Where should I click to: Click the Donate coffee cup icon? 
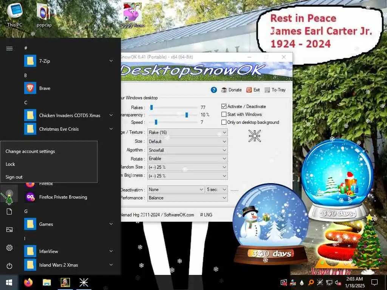tap(224, 90)
